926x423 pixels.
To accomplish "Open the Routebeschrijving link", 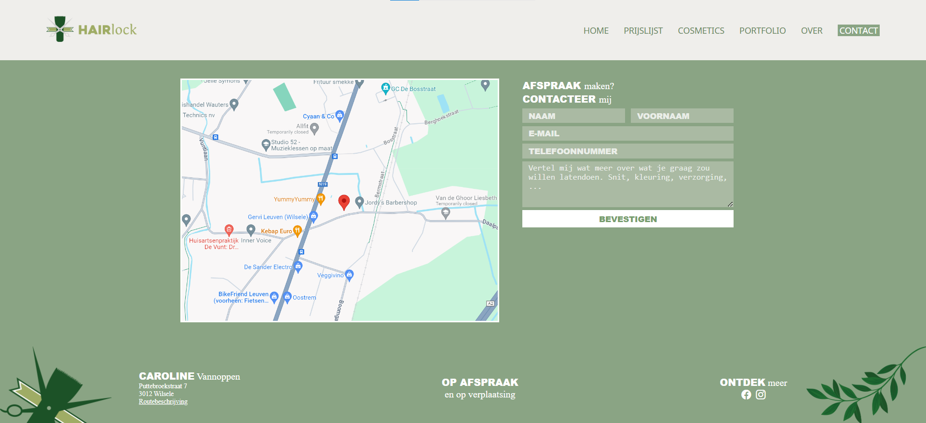I will pyautogui.click(x=163, y=402).
